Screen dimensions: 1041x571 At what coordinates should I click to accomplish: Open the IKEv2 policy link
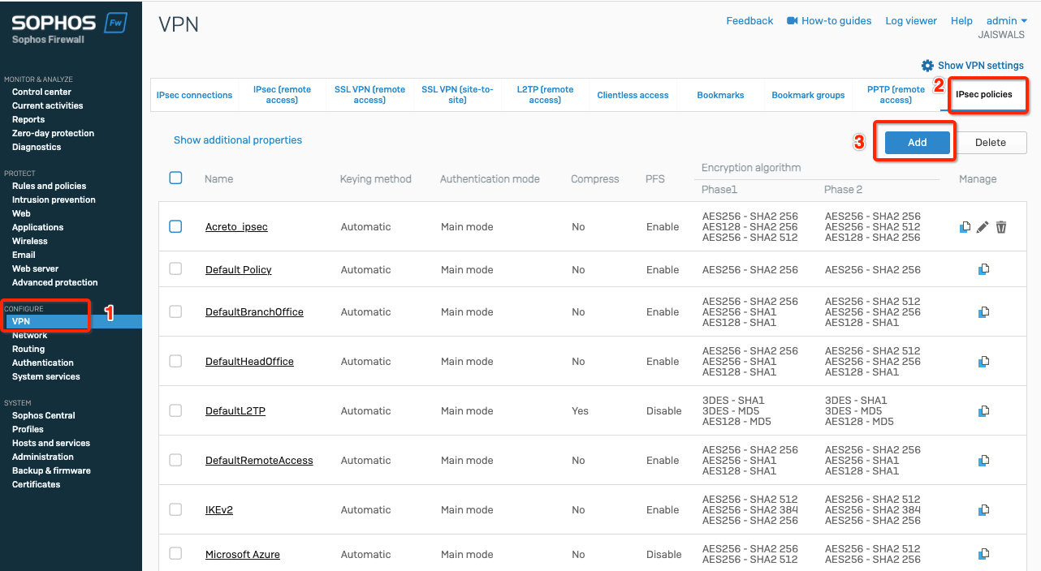tap(219, 510)
